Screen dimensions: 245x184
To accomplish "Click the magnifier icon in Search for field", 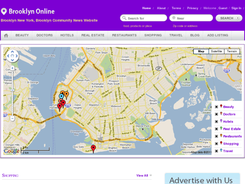I will (124, 18).
